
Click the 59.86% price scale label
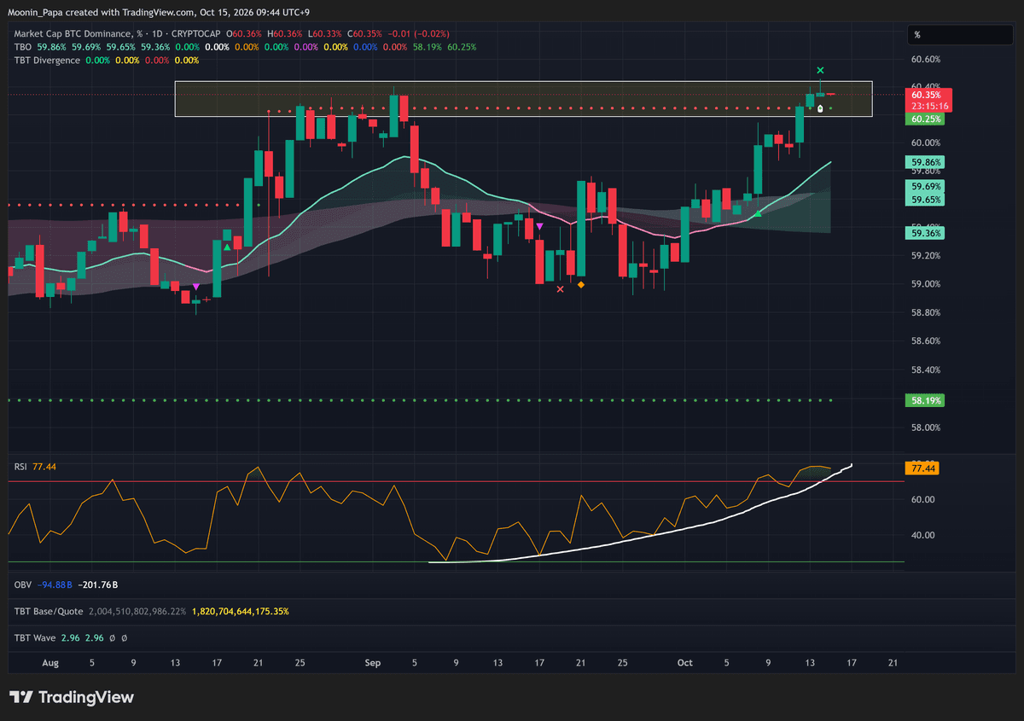tap(927, 162)
